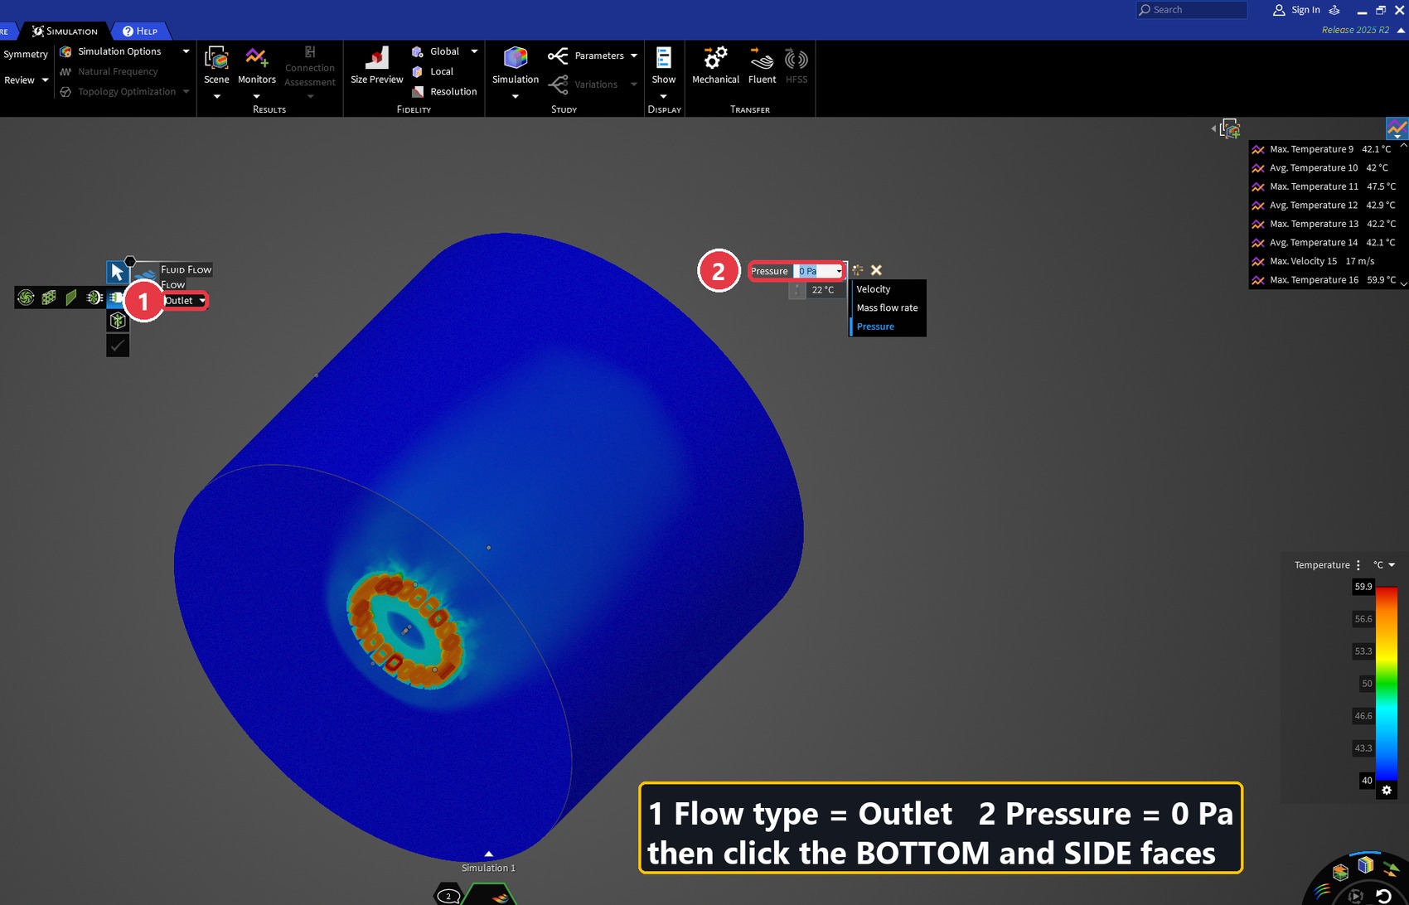Click the Symmetry button

[x=26, y=54]
